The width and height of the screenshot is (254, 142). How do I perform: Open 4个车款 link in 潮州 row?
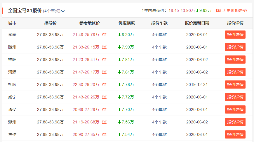click(x=159, y=122)
